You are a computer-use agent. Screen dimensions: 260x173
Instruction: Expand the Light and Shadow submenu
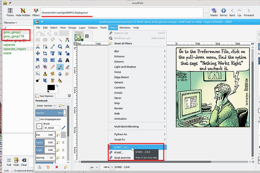(x=137, y=67)
